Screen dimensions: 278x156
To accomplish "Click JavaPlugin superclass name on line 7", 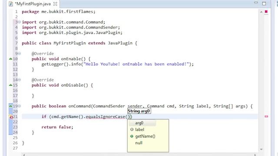I will 120,43.
